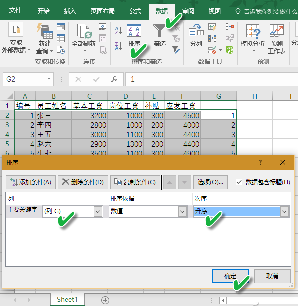Viewport: 298px width, 306px height.
Task: Open the 文件 tab
Action: tap(15, 10)
